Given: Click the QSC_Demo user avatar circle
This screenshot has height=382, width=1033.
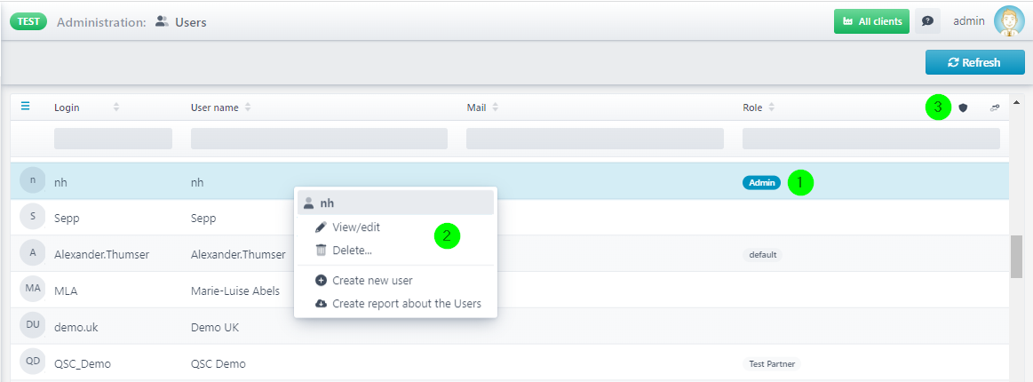Looking at the screenshot, I should point(32,363).
